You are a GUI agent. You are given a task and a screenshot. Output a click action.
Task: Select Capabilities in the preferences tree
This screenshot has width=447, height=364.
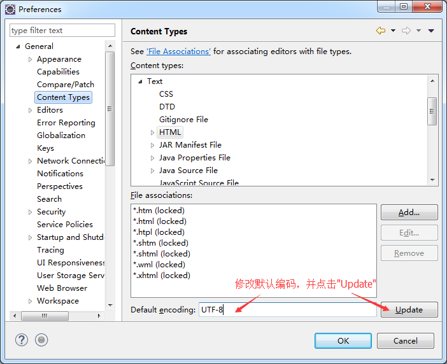(x=58, y=72)
